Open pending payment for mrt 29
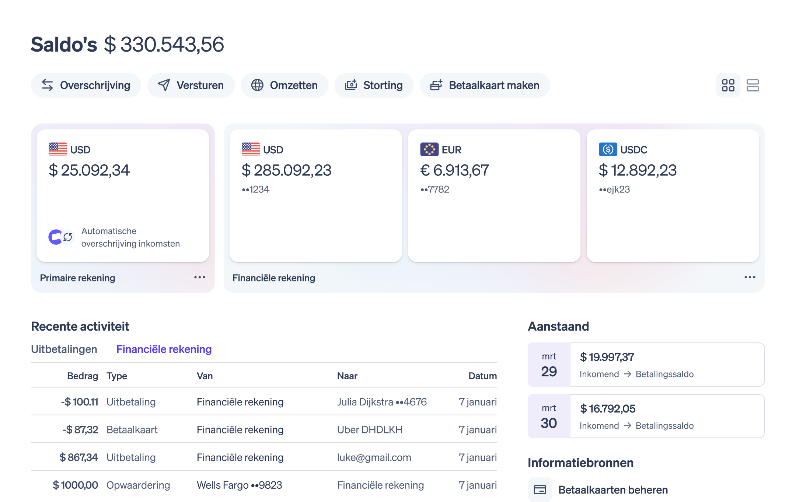The width and height of the screenshot is (796, 502). [x=646, y=365]
